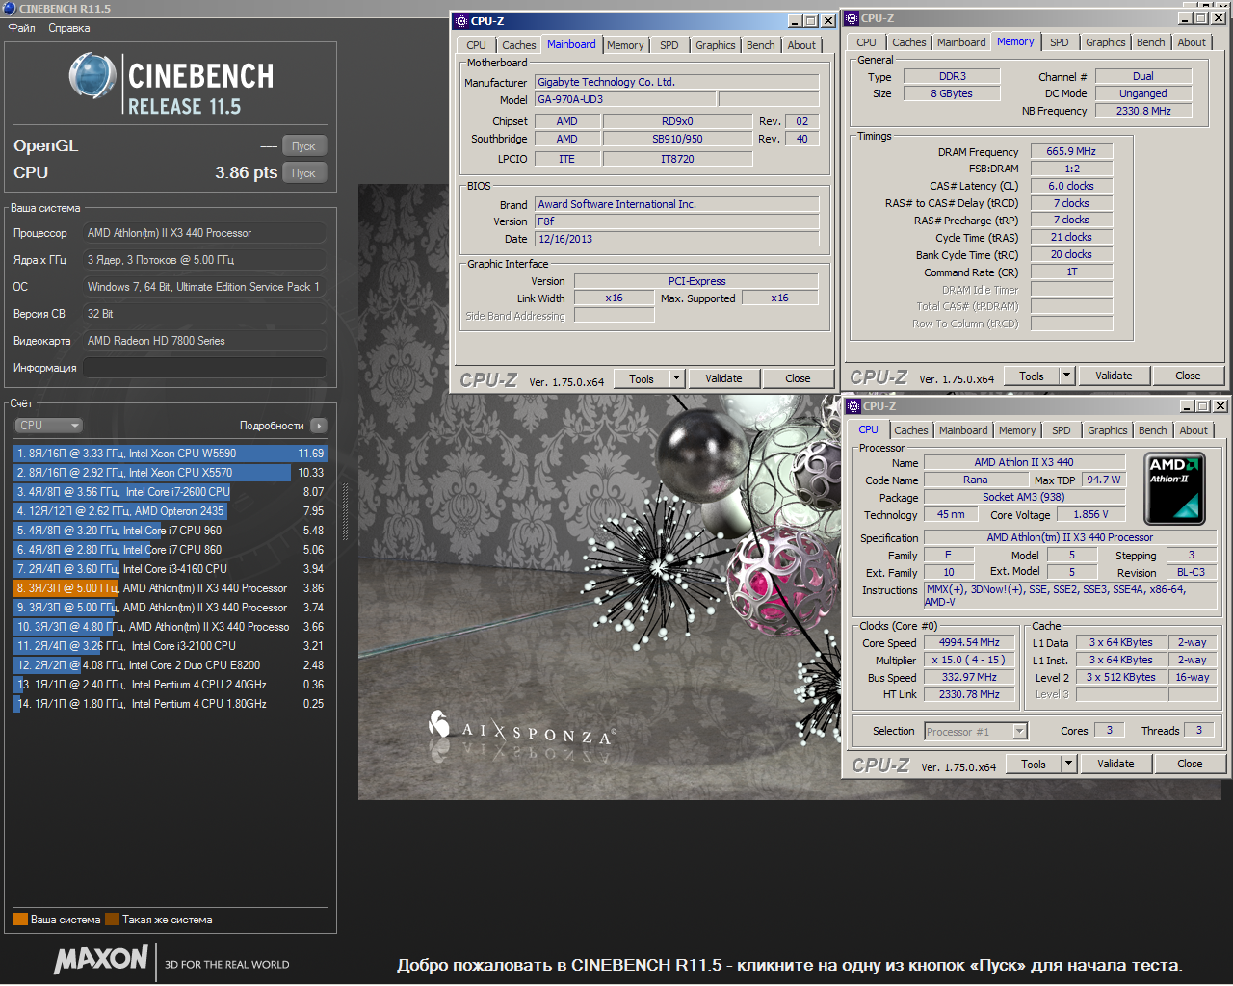Start the CPU test with Пуск

pos(304,173)
